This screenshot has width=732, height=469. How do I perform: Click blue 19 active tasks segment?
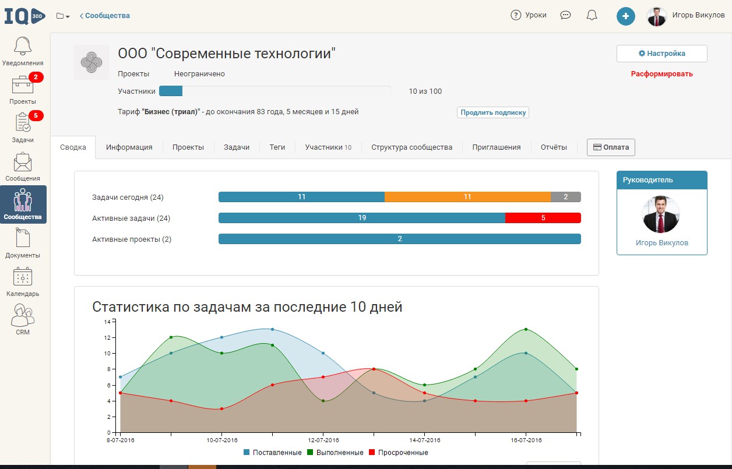[x=362, y=218]
